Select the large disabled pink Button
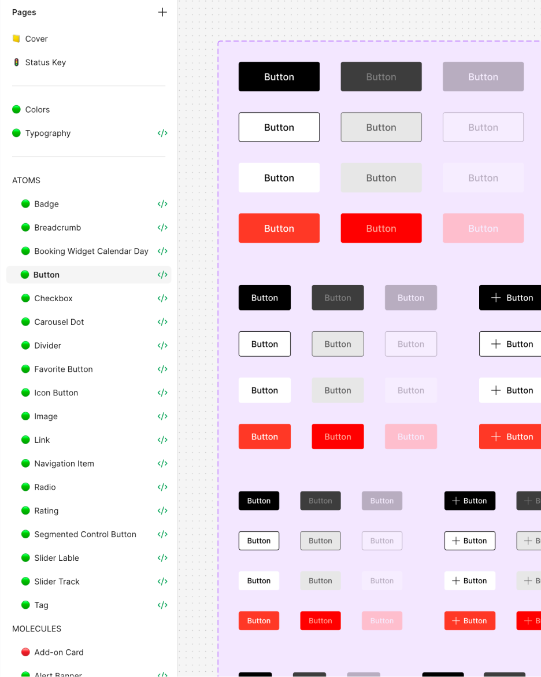 point(483,228)
